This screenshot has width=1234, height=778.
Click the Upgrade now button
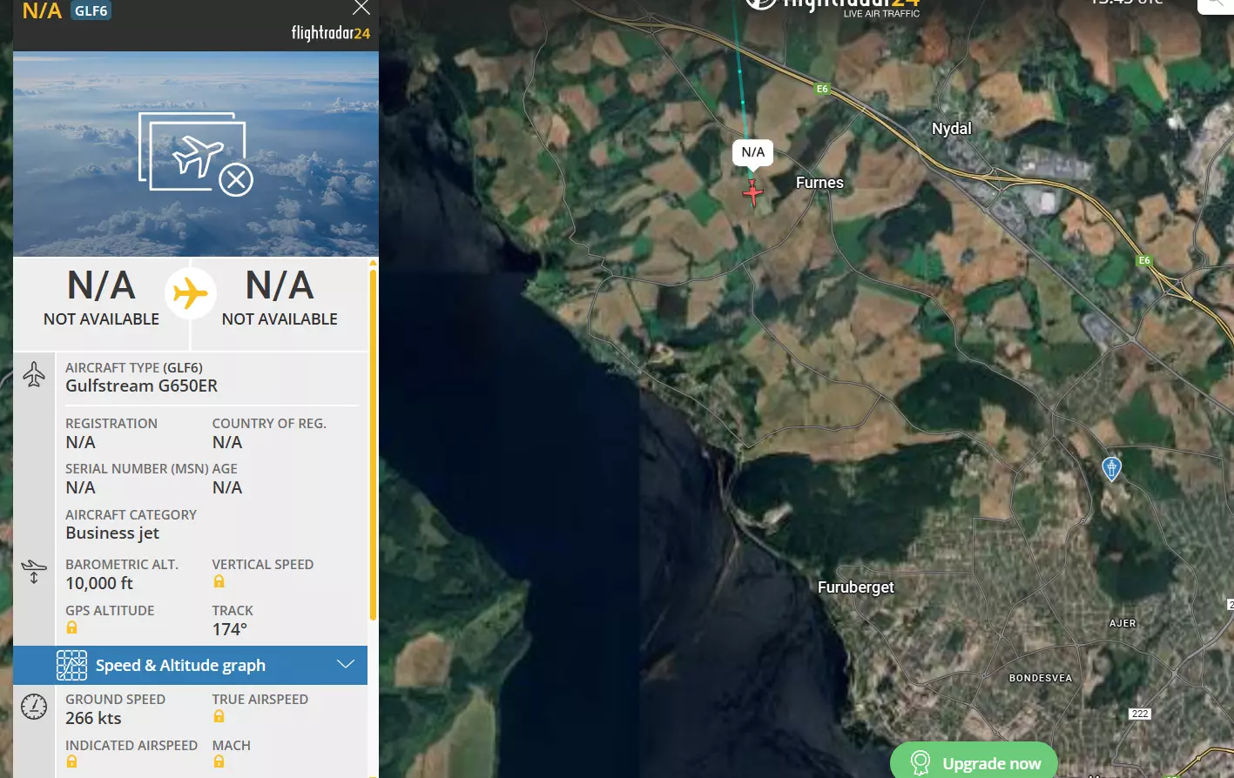pos(974,762)
